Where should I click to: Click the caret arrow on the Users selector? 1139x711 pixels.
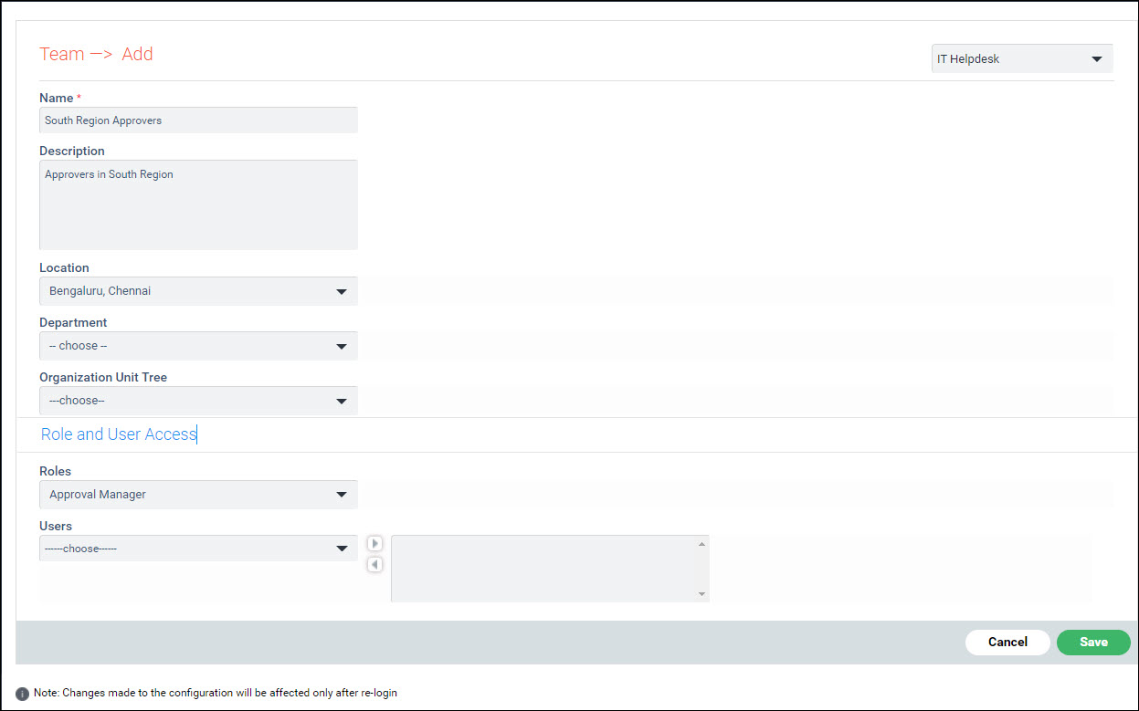342,548
